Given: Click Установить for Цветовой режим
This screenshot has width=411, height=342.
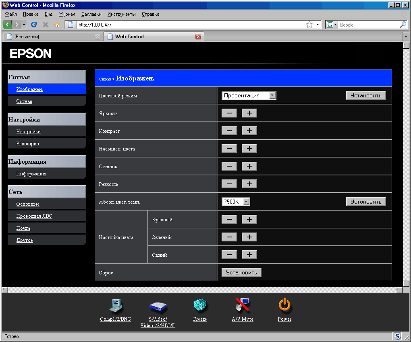Looking at the screenshot, I should (x=366, y=95).
